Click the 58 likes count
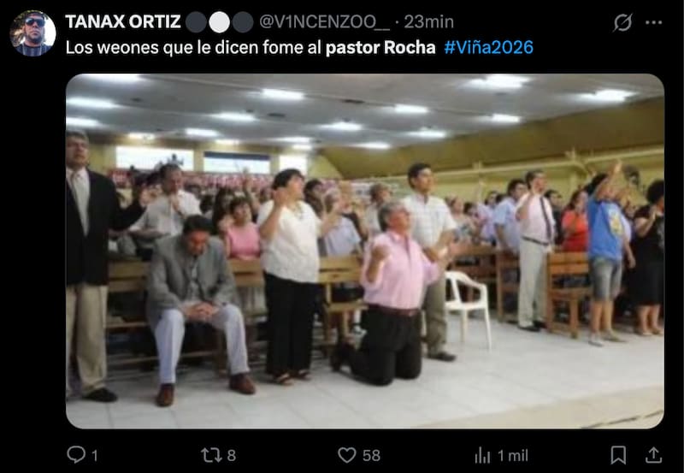684x473 pixels. (371, 456)
